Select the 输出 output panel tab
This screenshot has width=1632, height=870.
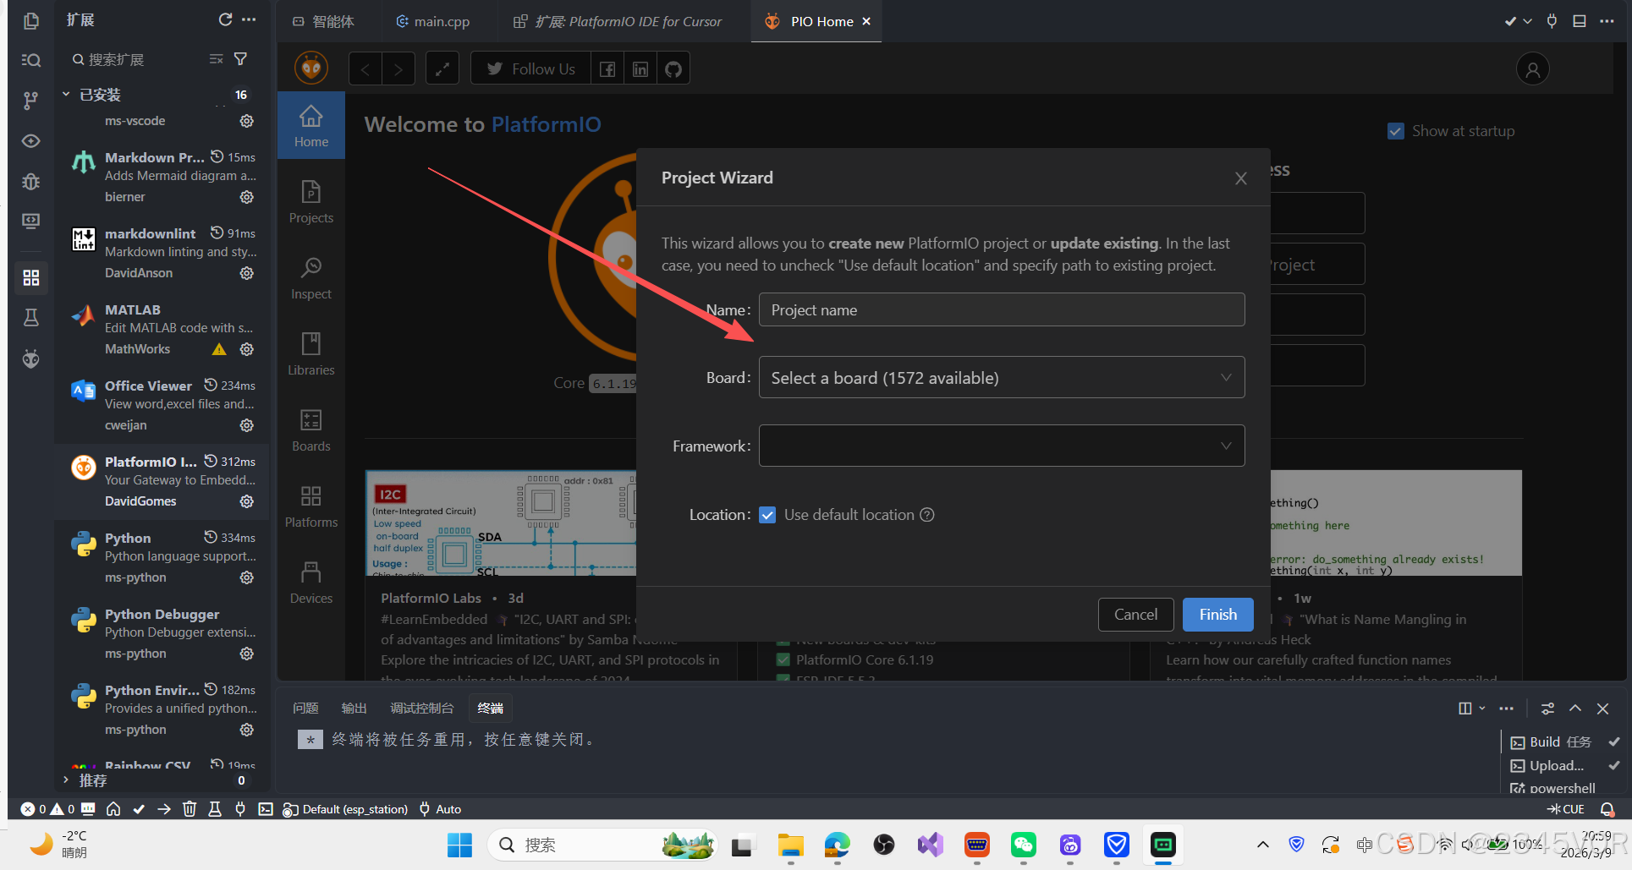[354, 709]
